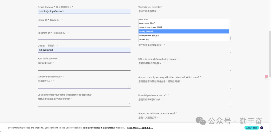Select Pets in the verticals list
Screen dimensions: 271x132
pos(184,19)
